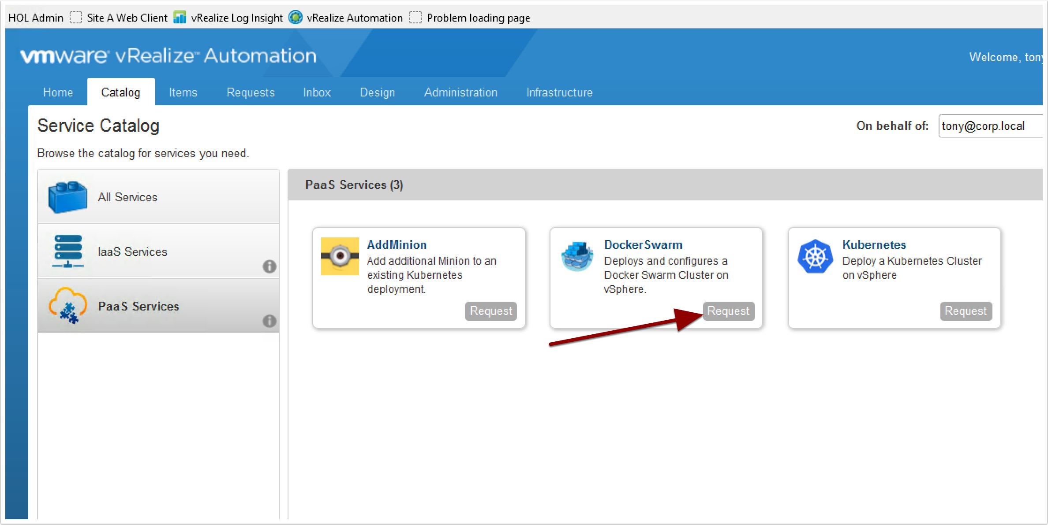Select the PaaS Services category

coord(158,306)
